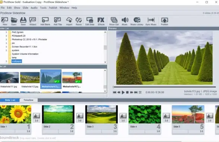Image resolution: width=219 pixels, height=142 pixels.
Task: Add a blank slide with Add Blank
Action: tap(45, 21)
